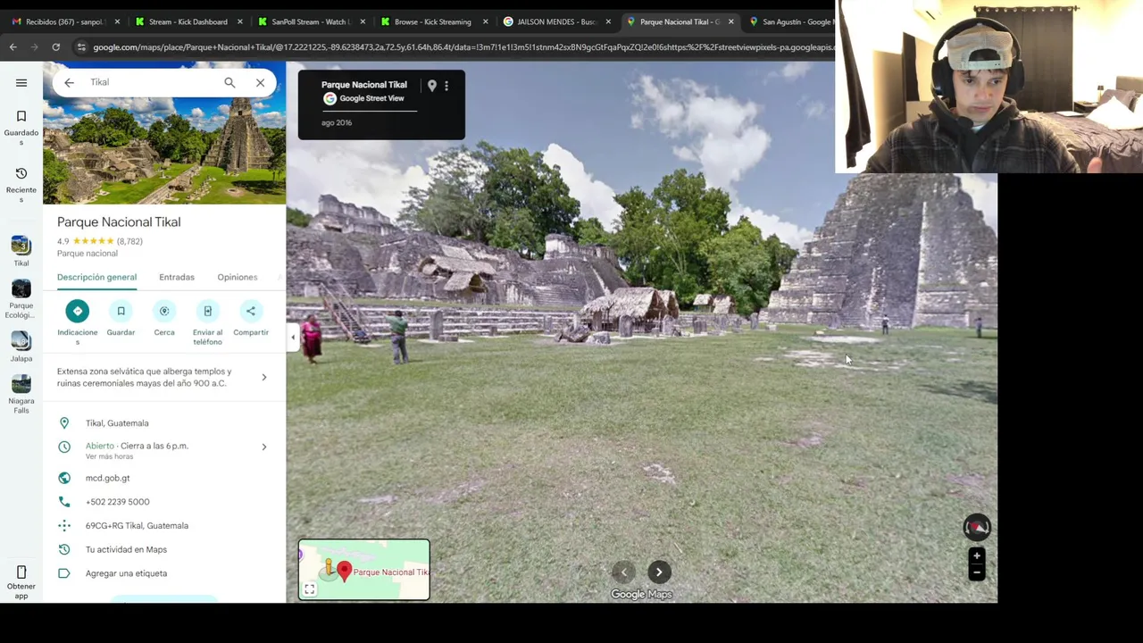Expand the opening hours chevron

(x=263, y=447)
